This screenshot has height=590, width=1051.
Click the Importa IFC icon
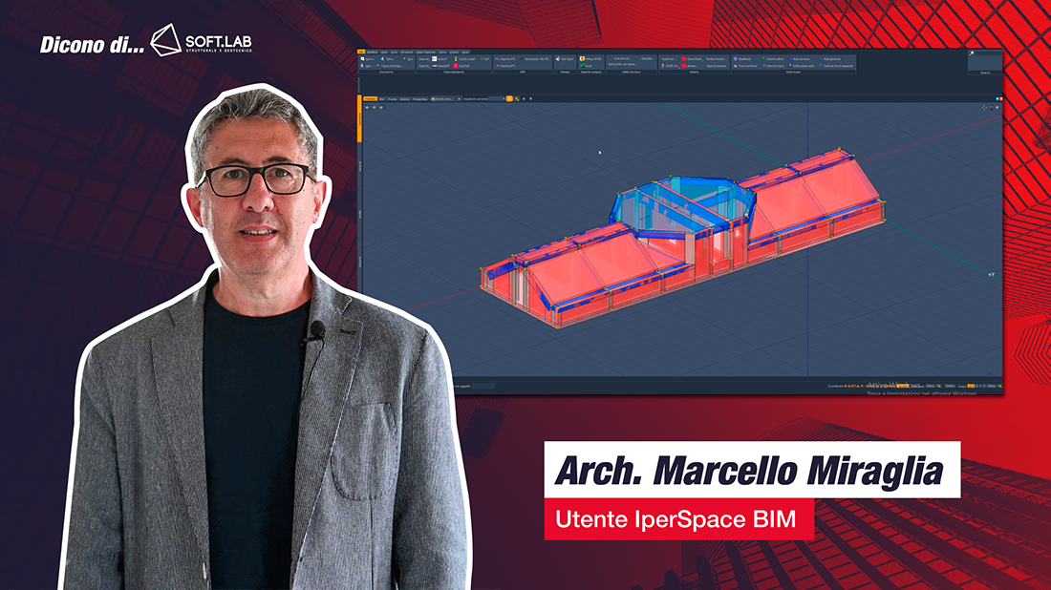click(498, 58)
